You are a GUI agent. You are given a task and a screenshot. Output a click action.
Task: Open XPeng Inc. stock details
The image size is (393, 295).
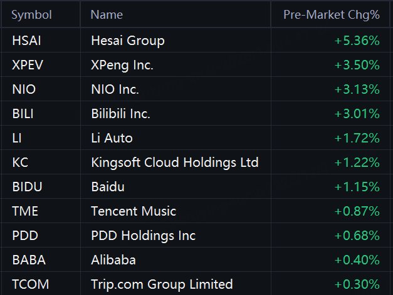pos(122,65)
